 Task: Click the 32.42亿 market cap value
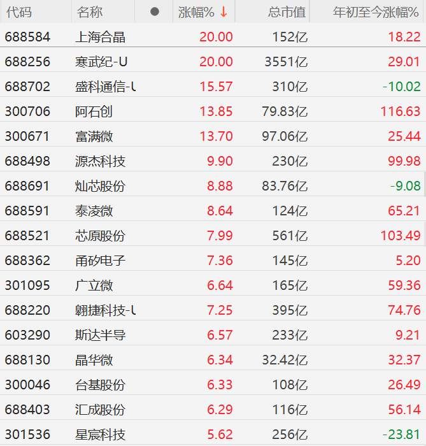pyautogui.click(x=285, y=360)
